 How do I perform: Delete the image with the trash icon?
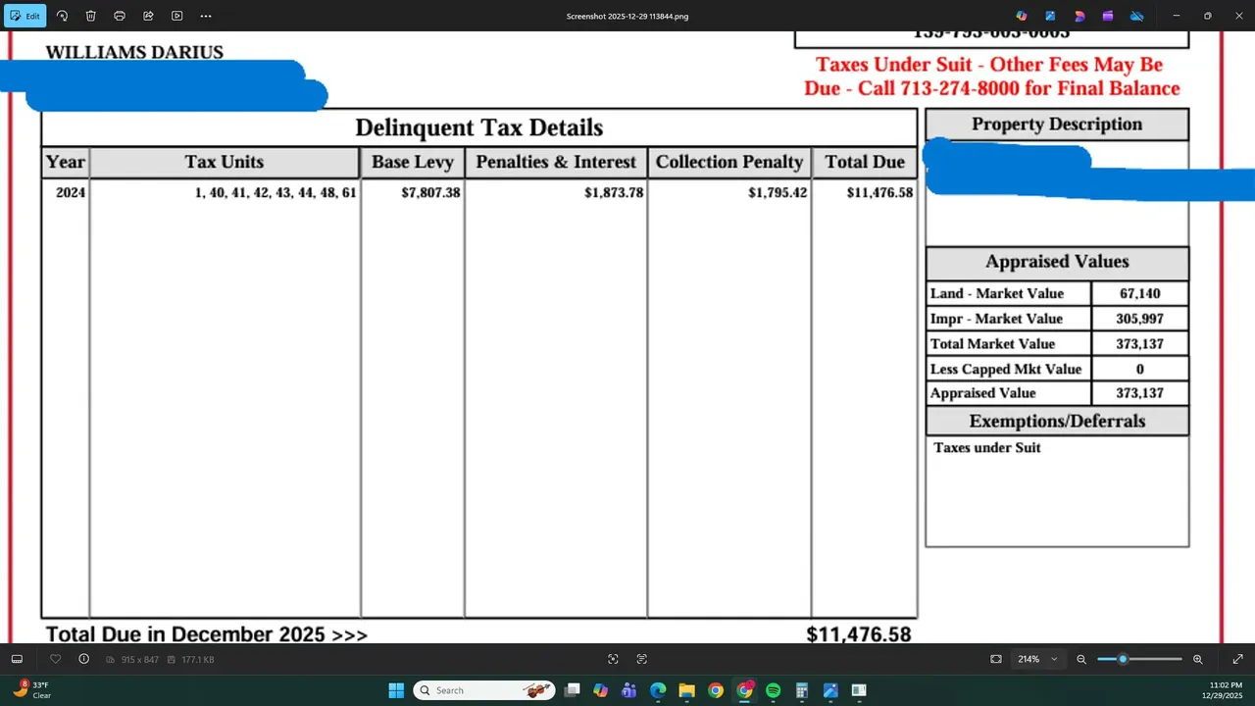[90, 16]
